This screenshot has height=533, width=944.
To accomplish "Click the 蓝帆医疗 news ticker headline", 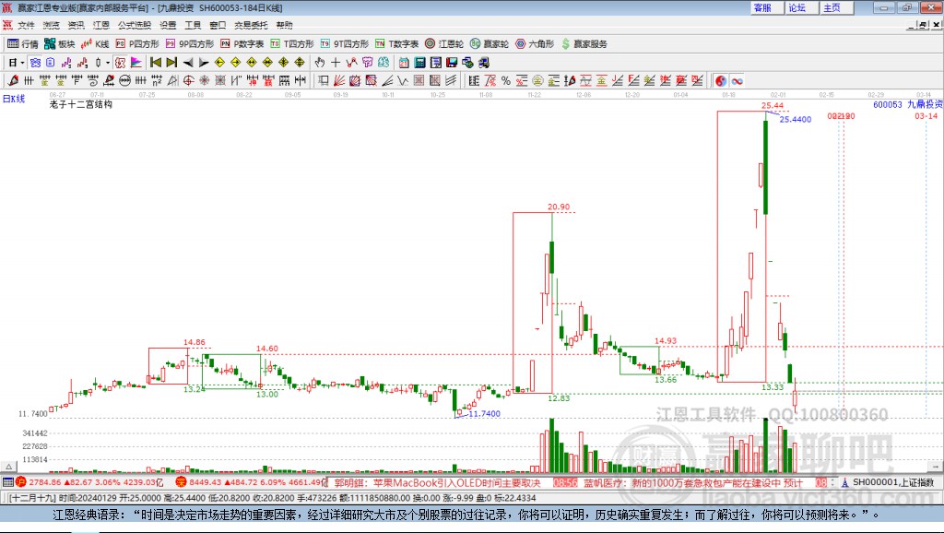I will pos(693,483).
